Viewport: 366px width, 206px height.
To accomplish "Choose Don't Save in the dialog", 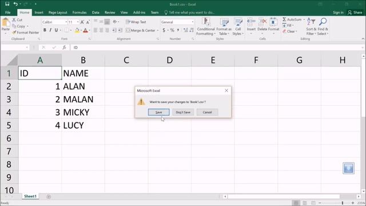I will (183, 112).
